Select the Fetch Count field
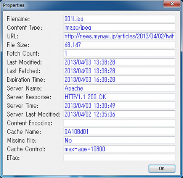This screenshot has height=178, width=183. pos(119,53)
